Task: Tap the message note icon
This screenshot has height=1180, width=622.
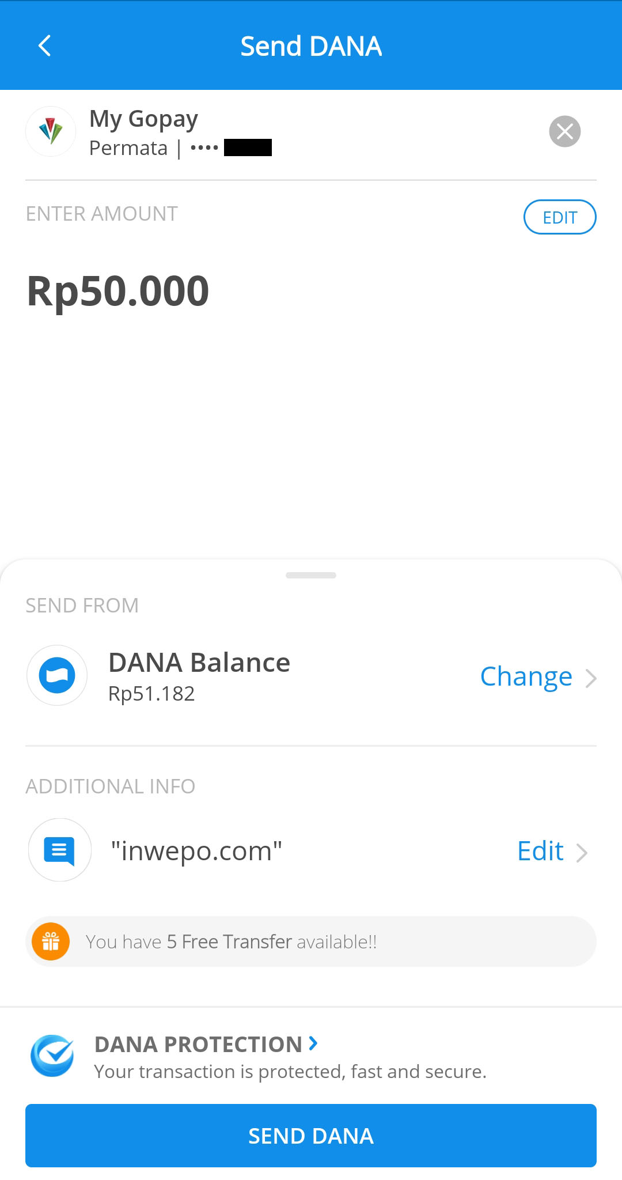Action: click(x=60, y=850)
